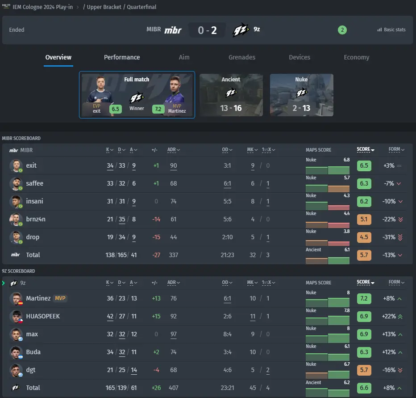Sort MIBR scoreboard by 1vsX
Viewport: 416px width, 398px height.
(x=269, y=150)
